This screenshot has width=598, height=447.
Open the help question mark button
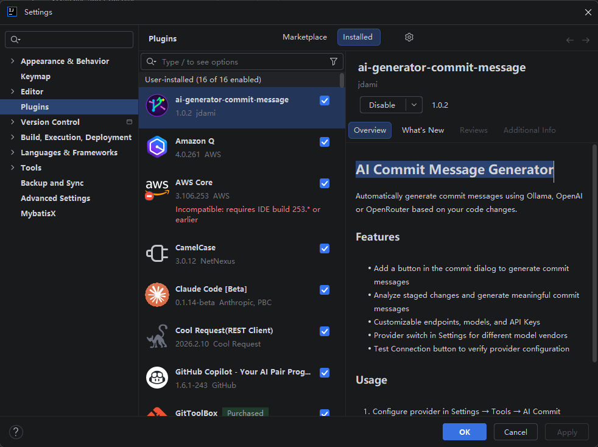(x=16, y=432)
